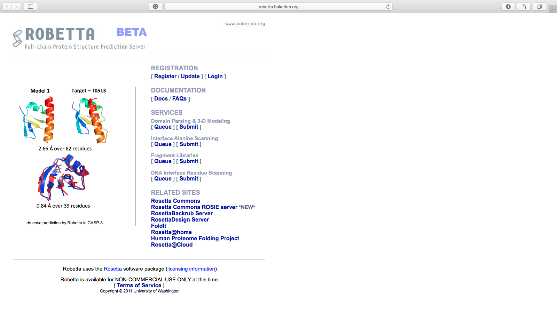
Task: Submit a Domain Parsing & 3-D Modeling job
Action: click(x=189, y=127)
